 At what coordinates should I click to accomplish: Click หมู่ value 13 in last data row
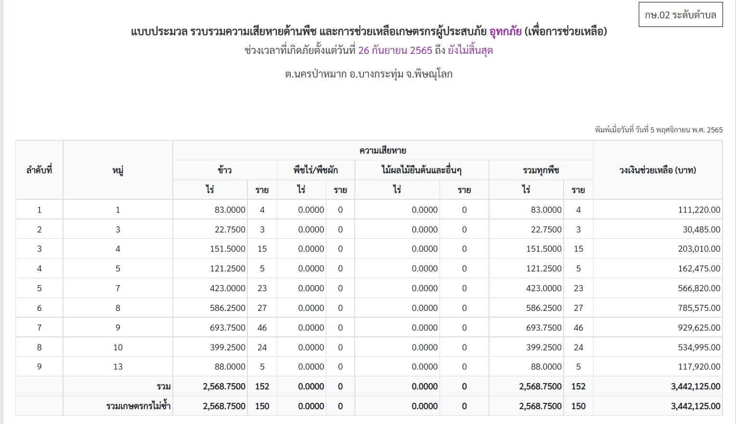click(118, 367)
